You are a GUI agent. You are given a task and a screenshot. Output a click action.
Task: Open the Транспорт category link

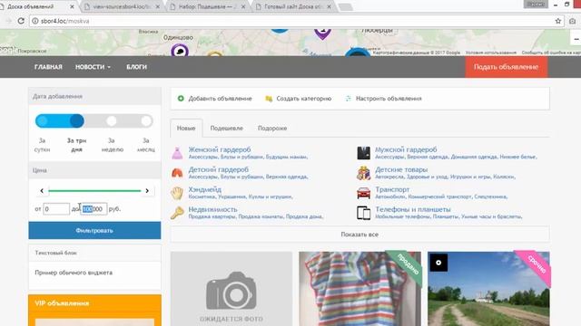click(392, 189)
